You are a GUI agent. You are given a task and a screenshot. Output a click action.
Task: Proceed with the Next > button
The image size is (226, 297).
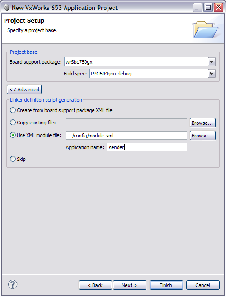coord(130,285)
